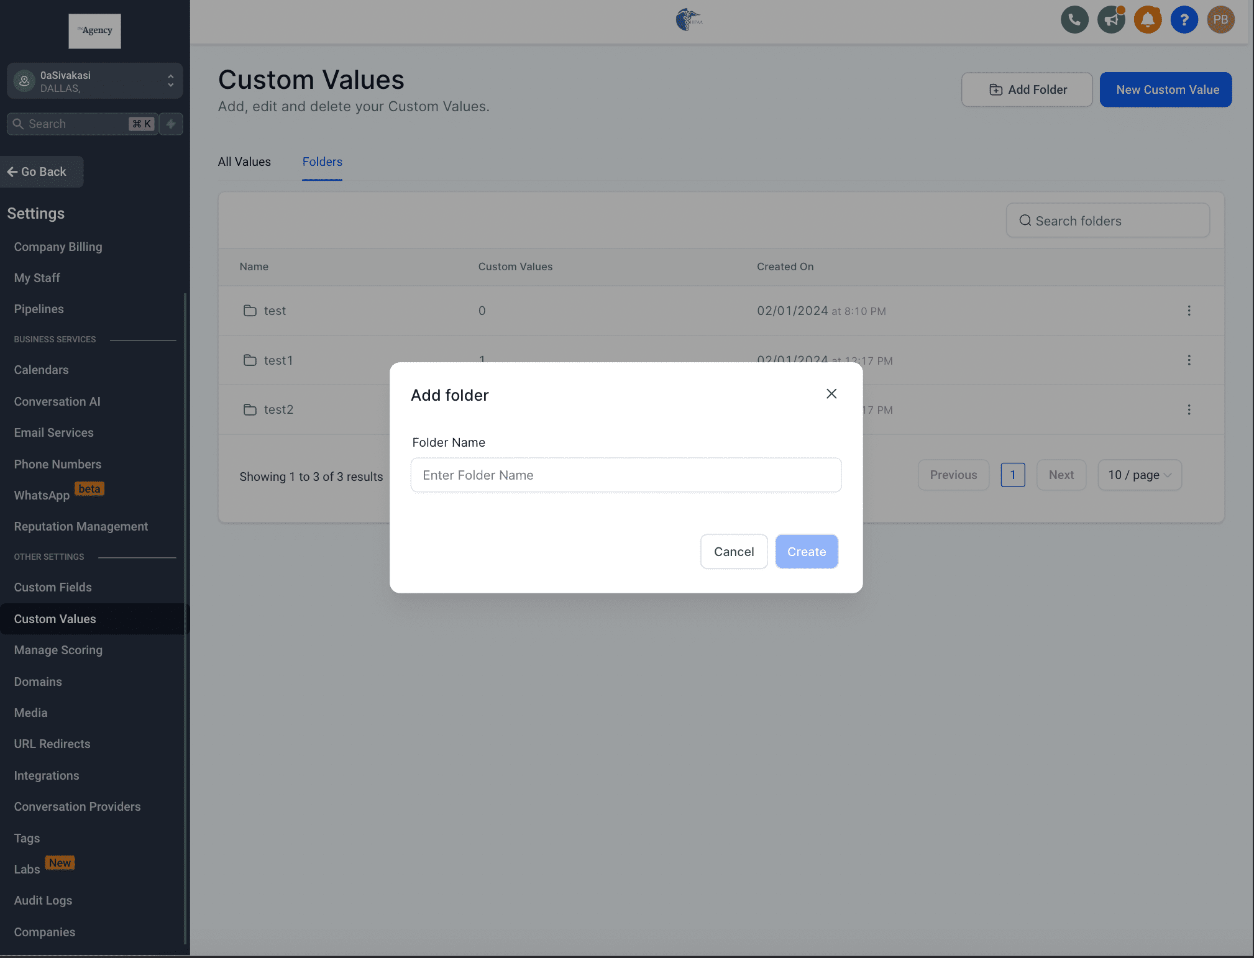The image size is (1254, 958).
Task: Select page 1 in pagination
Action: pyautogui.click(x=1012, y=475)
